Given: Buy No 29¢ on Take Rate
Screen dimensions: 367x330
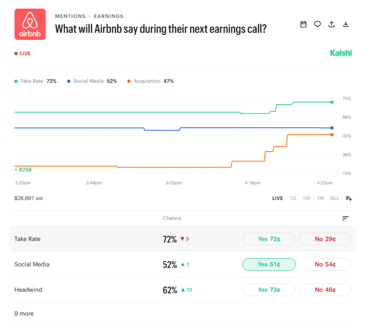Looking at the screenshot, I should [325, 239].
